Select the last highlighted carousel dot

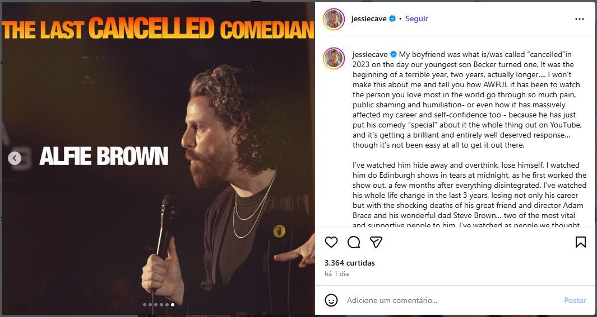172,305
